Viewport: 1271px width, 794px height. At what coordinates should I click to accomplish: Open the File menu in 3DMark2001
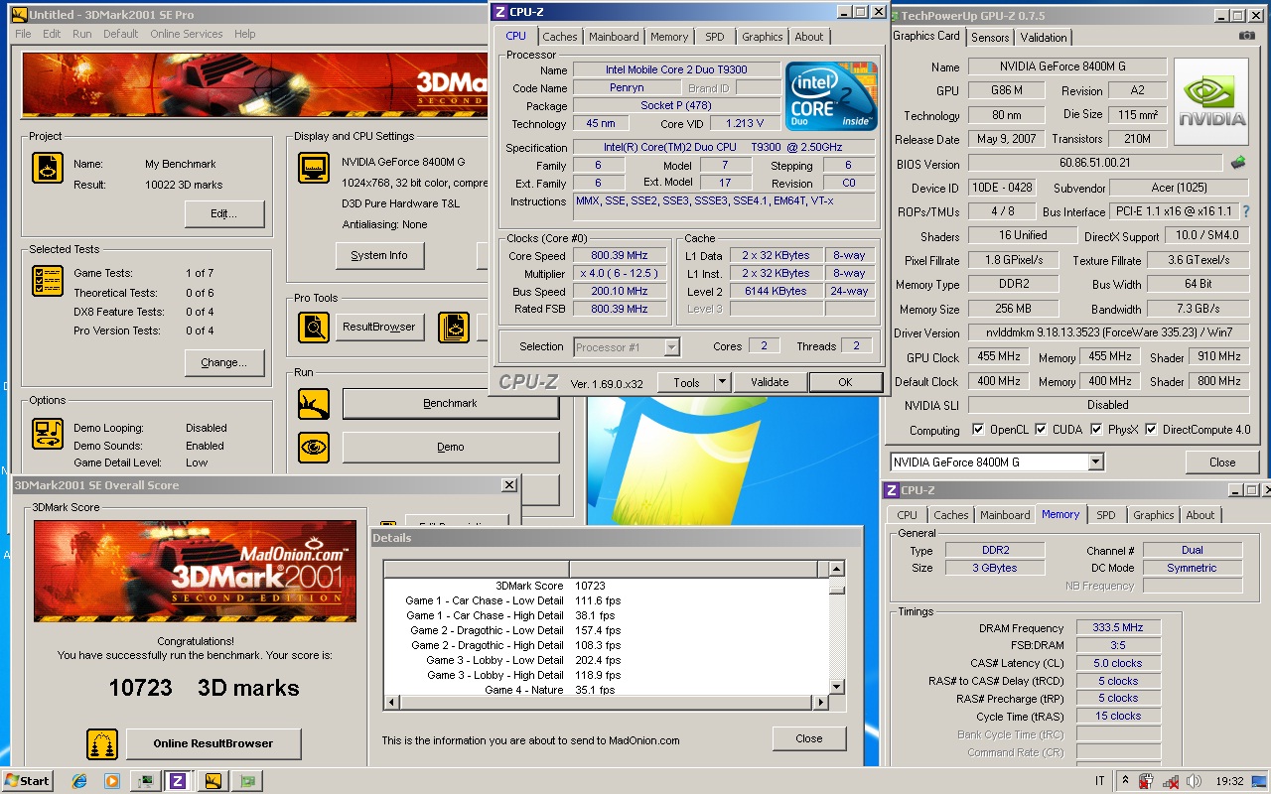click(23, 34)
